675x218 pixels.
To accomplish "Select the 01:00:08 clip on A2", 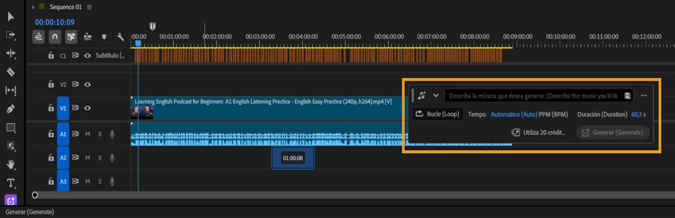I will coord(292,158).
